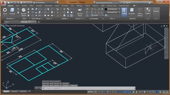Open the World UCS dropdown
The image size is (170, 95).
coord(97,15)
